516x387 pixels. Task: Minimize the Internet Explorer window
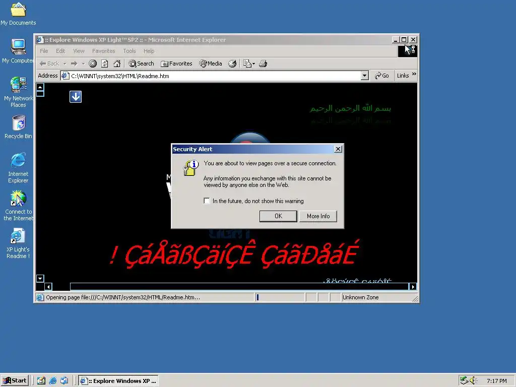396,40
